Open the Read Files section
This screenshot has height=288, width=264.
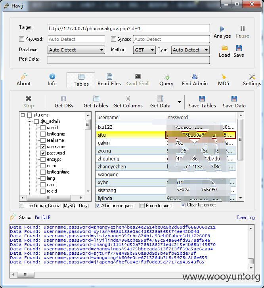[109, 80]
